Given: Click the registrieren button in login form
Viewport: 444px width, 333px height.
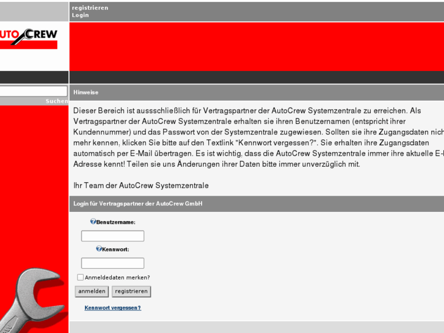Looking at the screenshot, I should pos(131,291).
